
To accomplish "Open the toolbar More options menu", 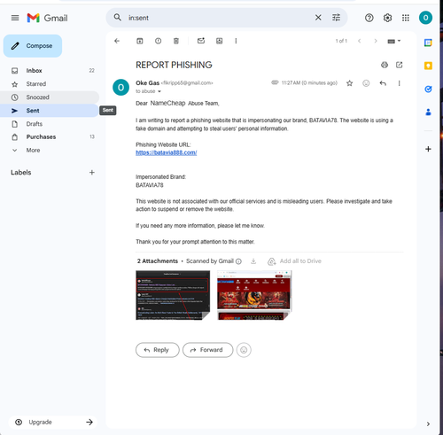I will click(x=236, y=41).
